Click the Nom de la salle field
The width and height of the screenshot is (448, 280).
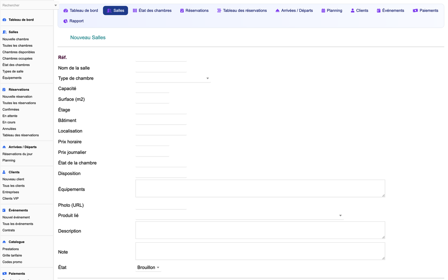[161, 68]
